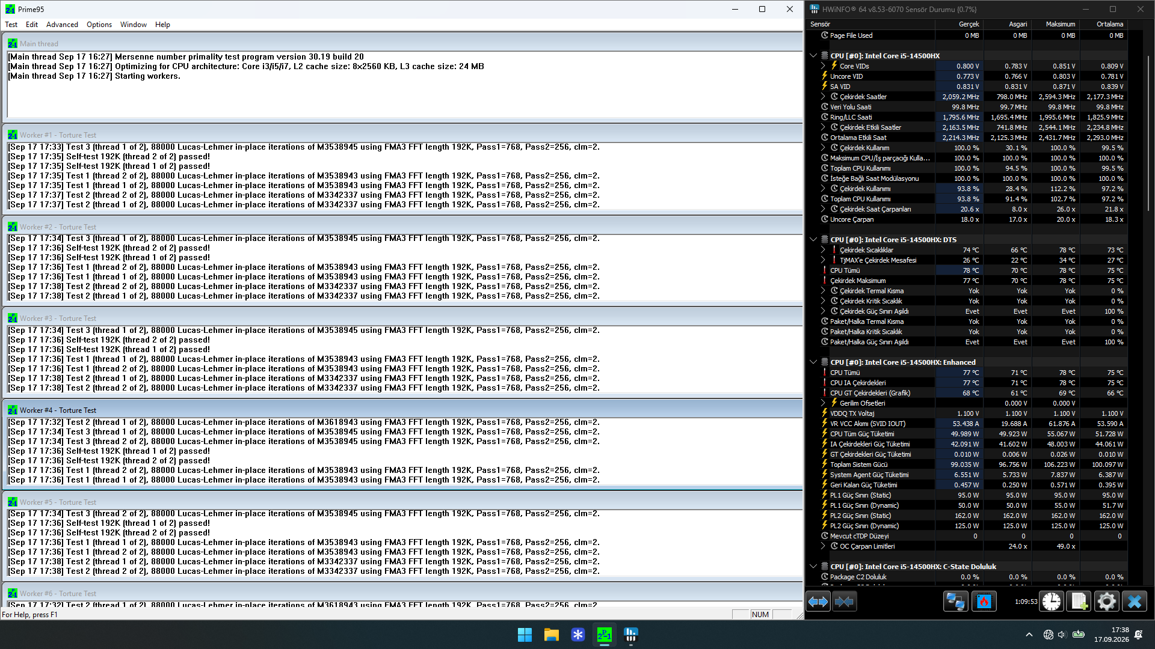Open the Test menu in Prime95
1155x649 pixels.
11,25
